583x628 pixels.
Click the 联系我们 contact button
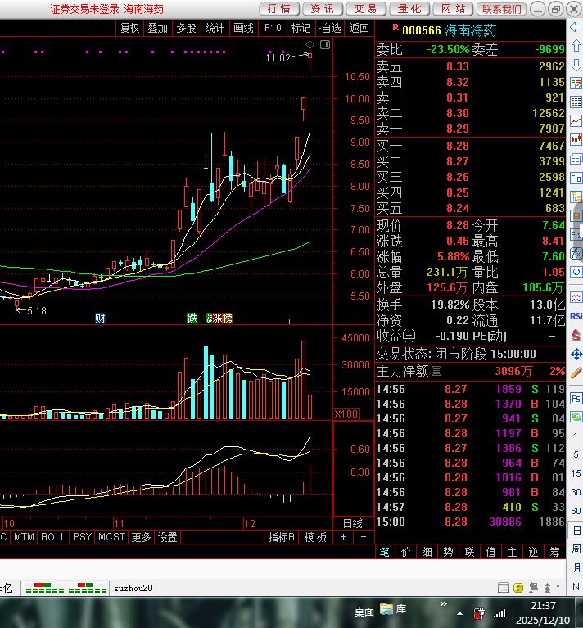click(501, 9)
